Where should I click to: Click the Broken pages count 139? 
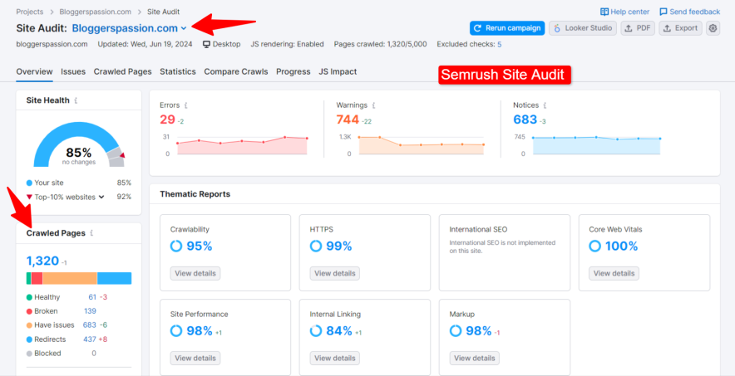click(90, 311)
